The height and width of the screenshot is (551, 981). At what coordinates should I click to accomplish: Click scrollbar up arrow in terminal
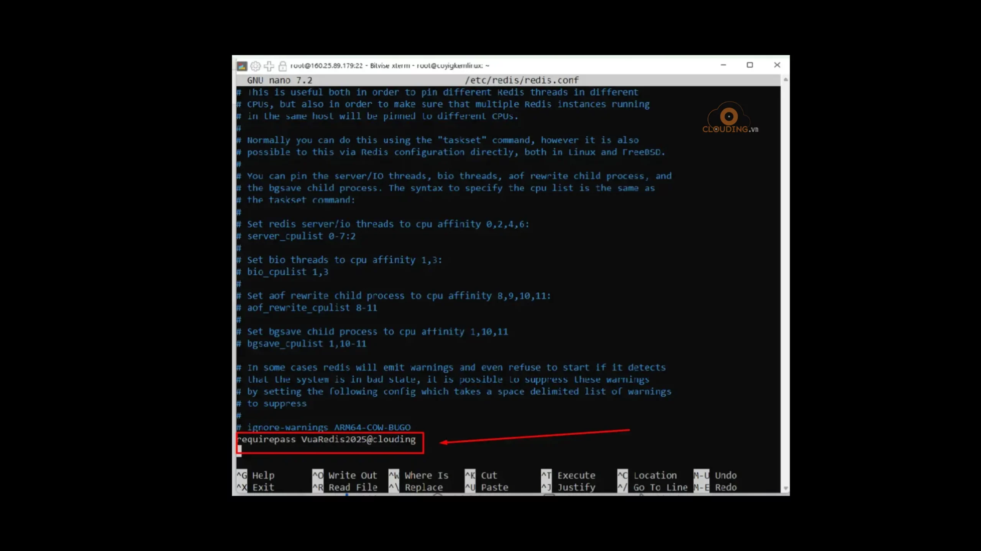click(786, 80)
